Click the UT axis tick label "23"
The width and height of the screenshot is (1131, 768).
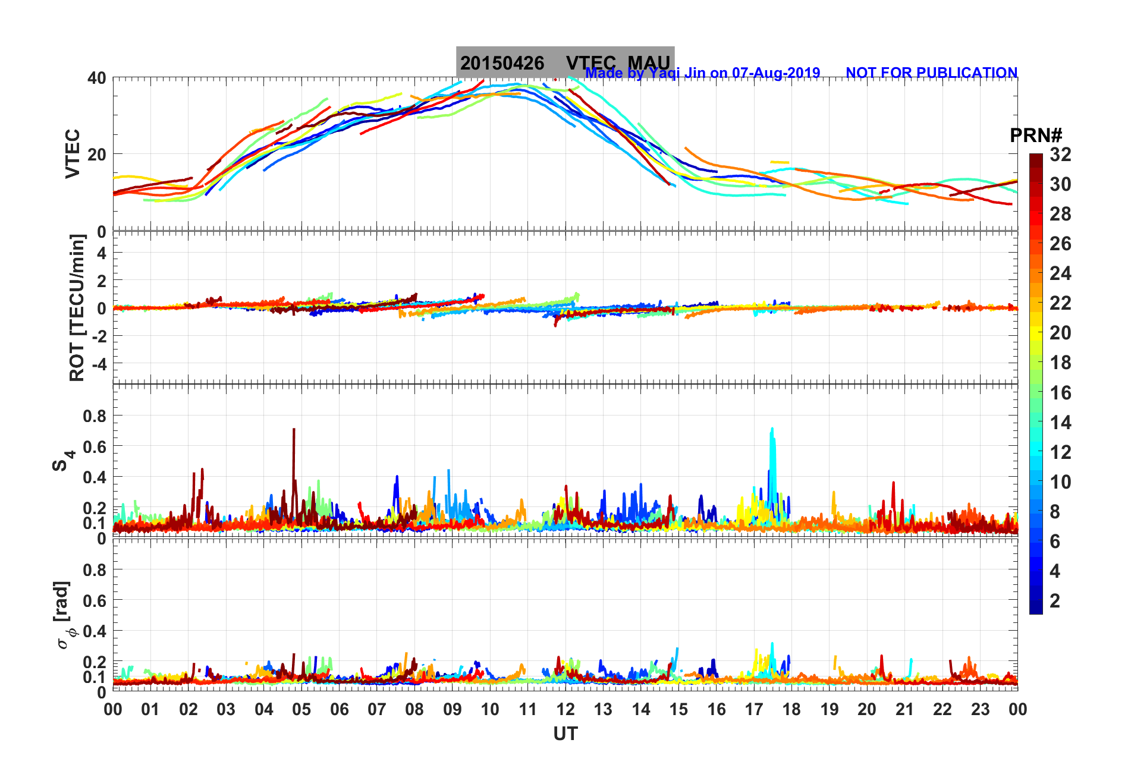pyautogui.click(x=980, y=709)
